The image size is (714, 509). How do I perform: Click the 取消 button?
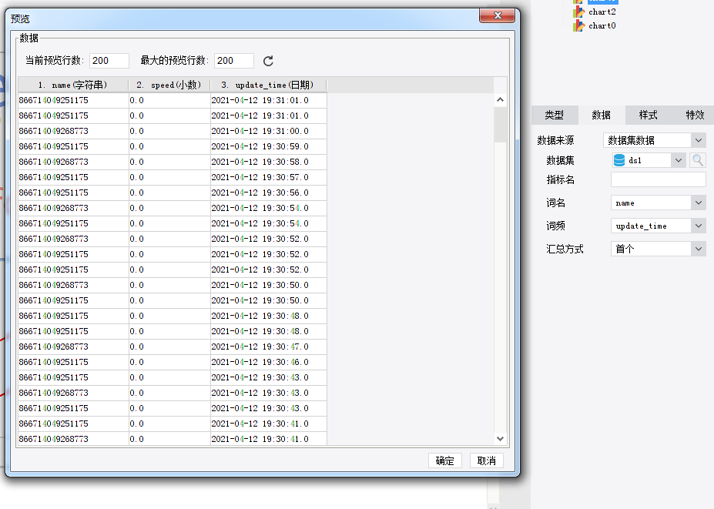point(486,460)
